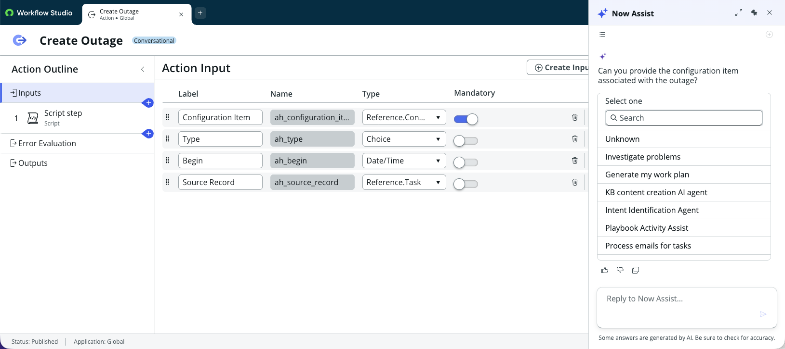Toggle Mandatory for Type input
The width and height of the screenshot is (785, 349).
(x=466, y=141)
